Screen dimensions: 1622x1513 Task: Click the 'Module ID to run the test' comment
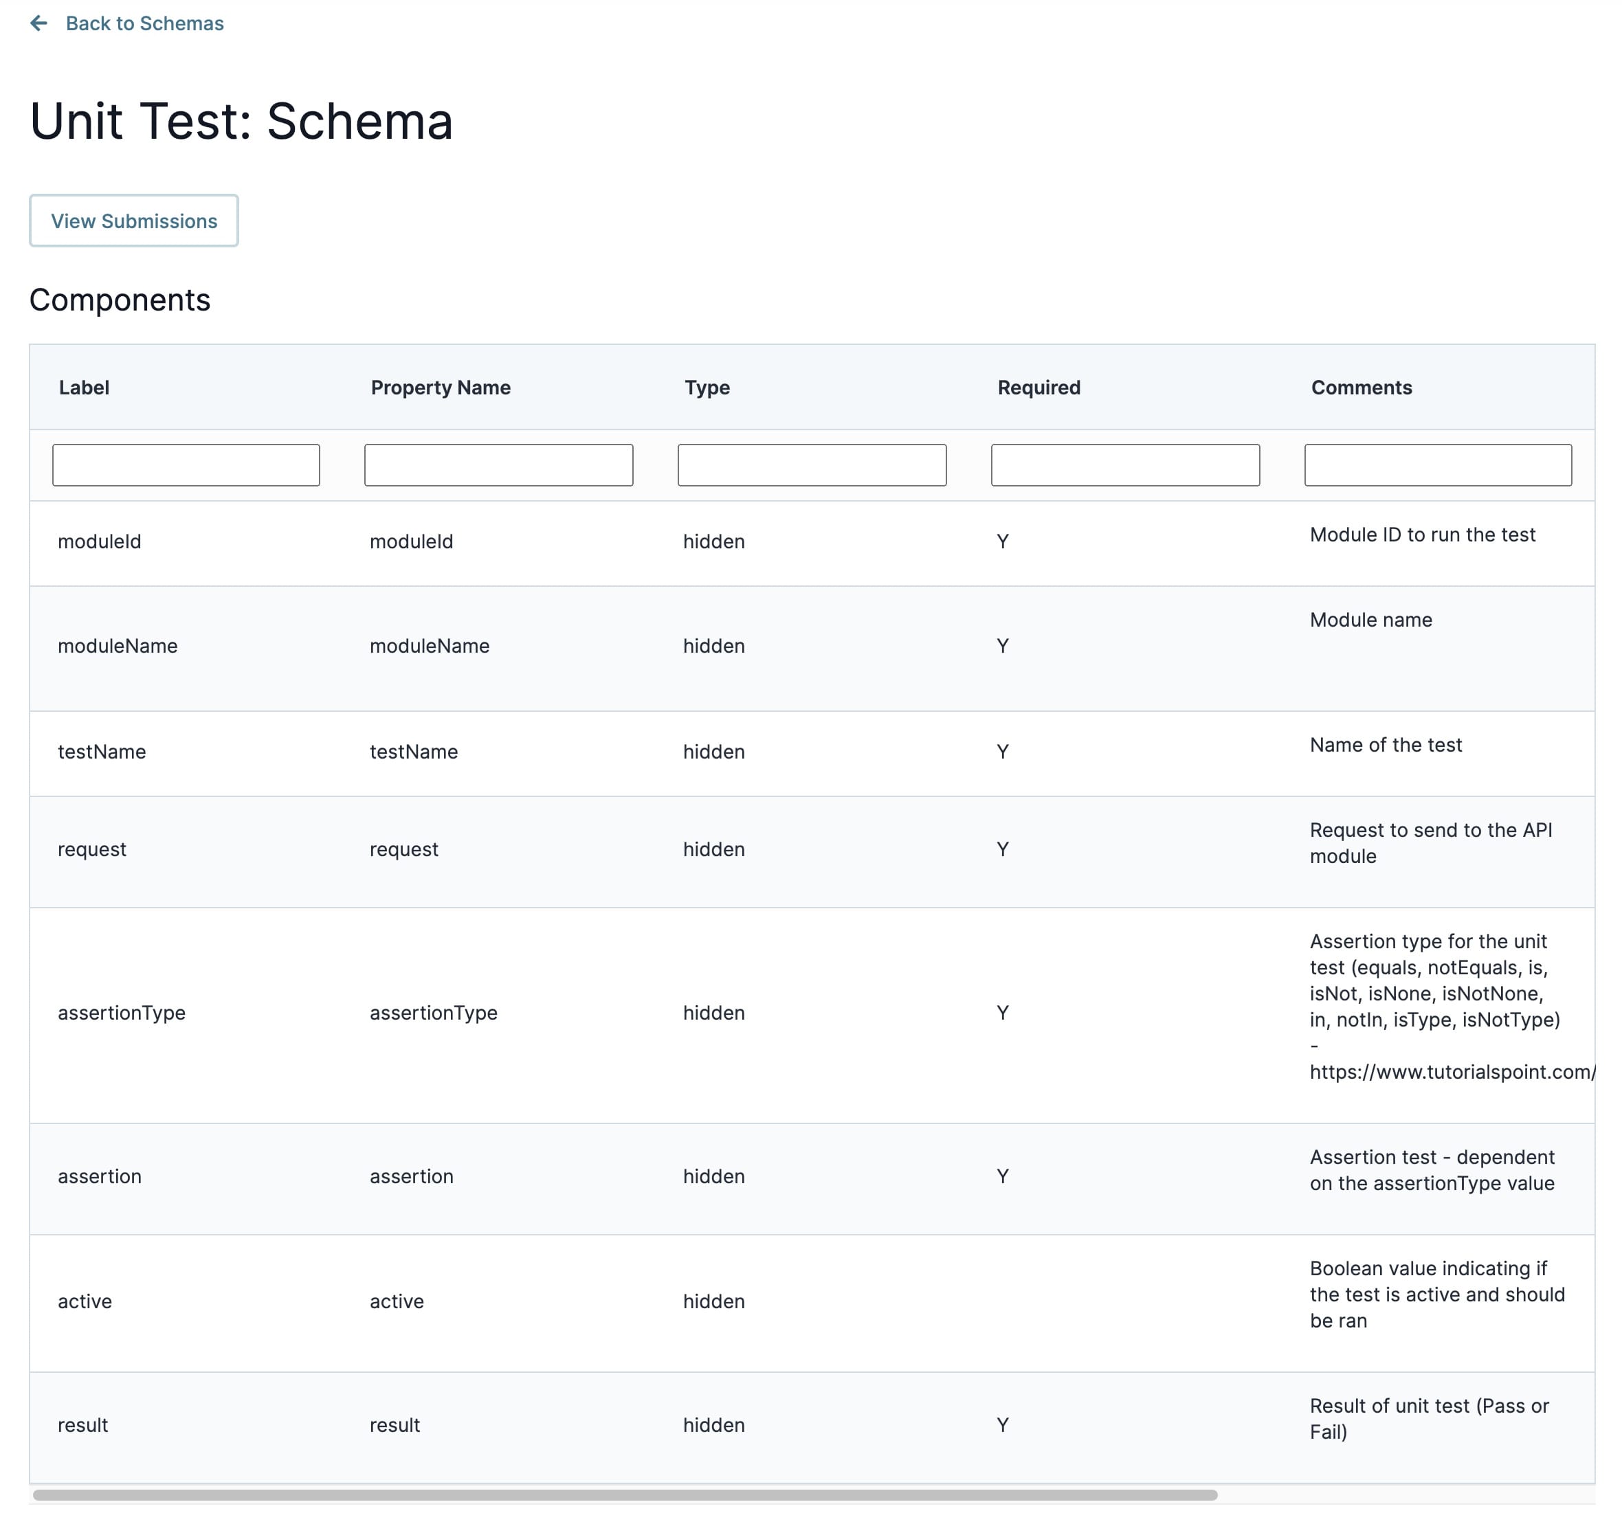tap(1422, 535)
